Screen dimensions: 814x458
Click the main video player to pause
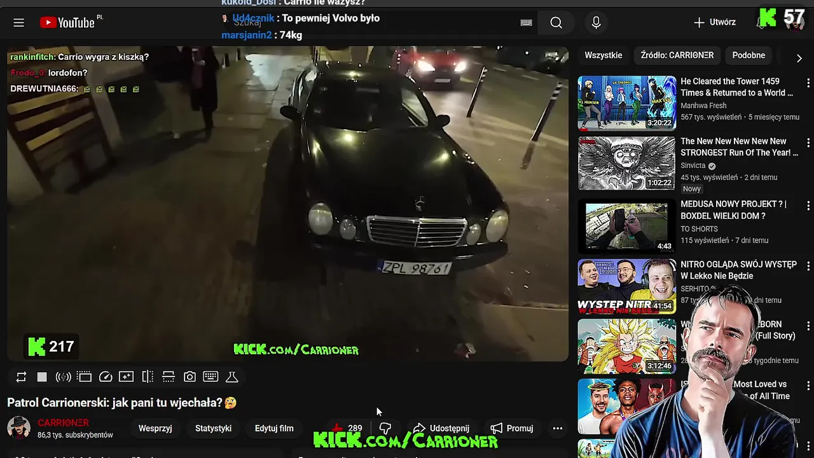click(287, 204)
